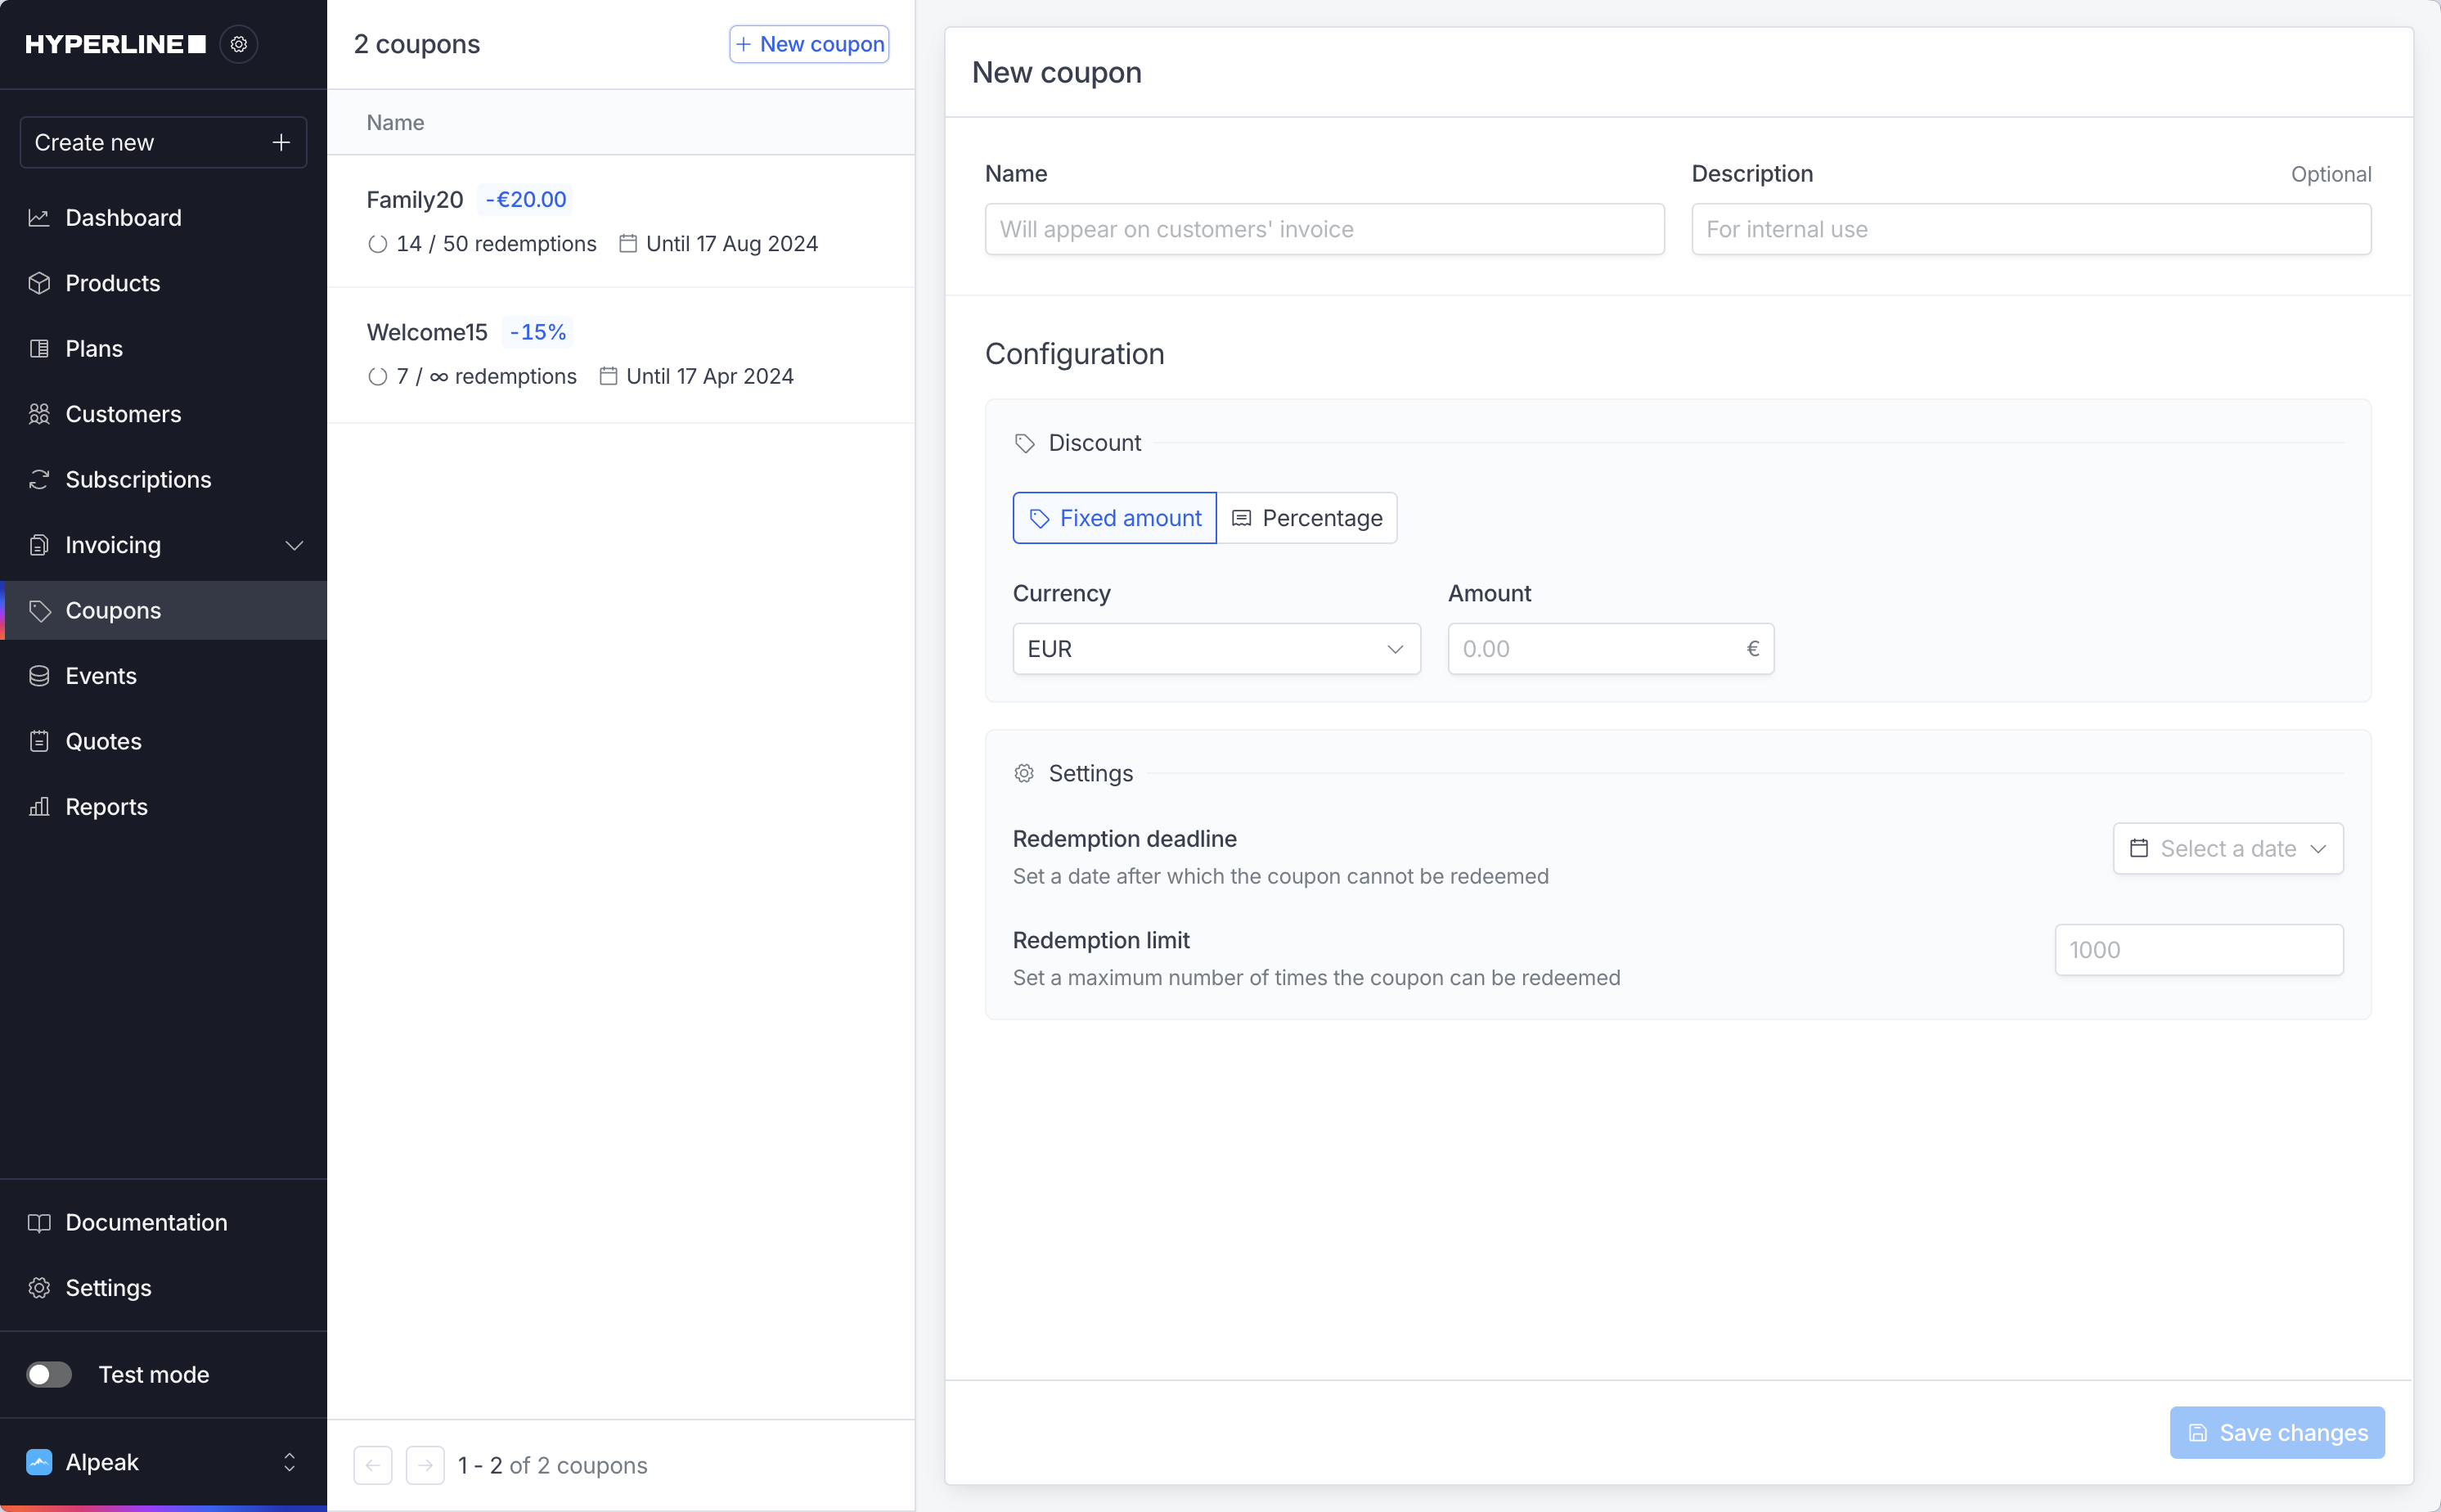Click the Until 17 Apr 2024 date
The width and height of the screenshot is (2441, 1512).
coord(710,376)
